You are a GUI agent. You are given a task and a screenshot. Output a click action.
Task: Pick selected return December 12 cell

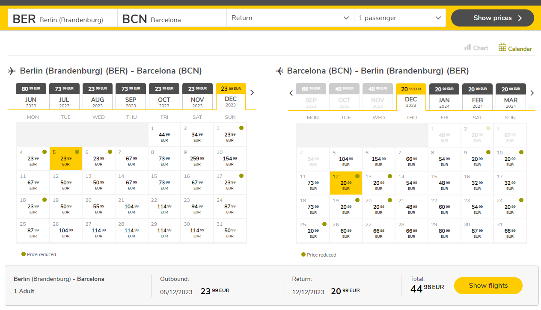[x=346, y=183]
